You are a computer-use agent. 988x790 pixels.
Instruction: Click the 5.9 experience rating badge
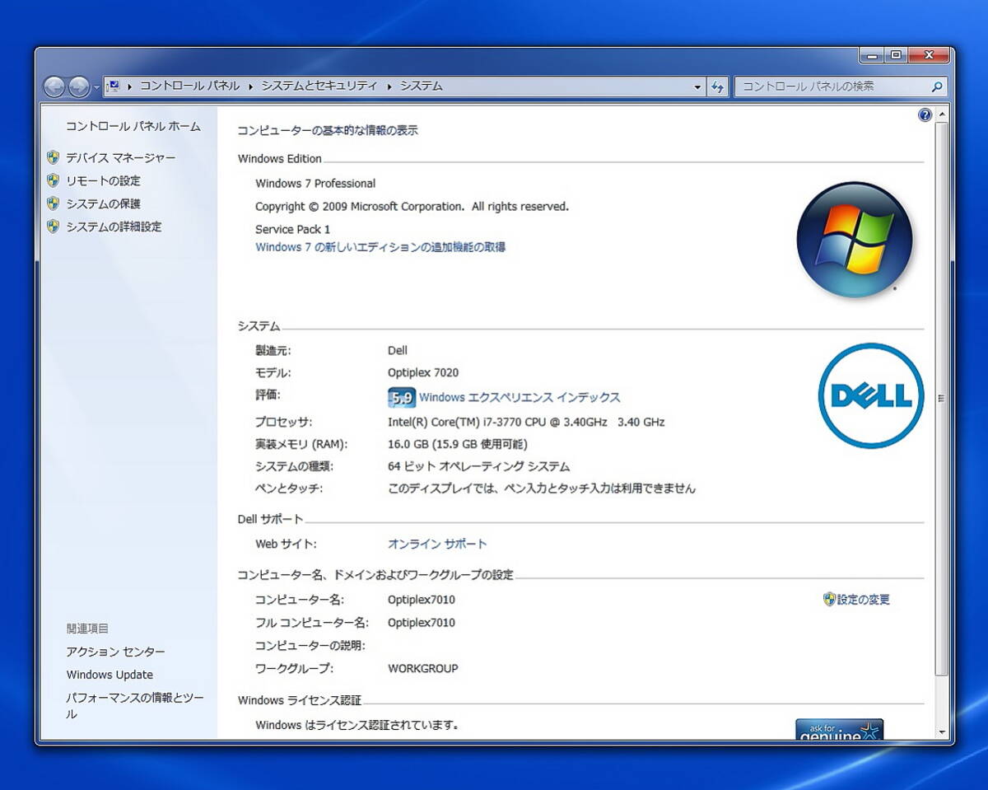tap(402, 398)
